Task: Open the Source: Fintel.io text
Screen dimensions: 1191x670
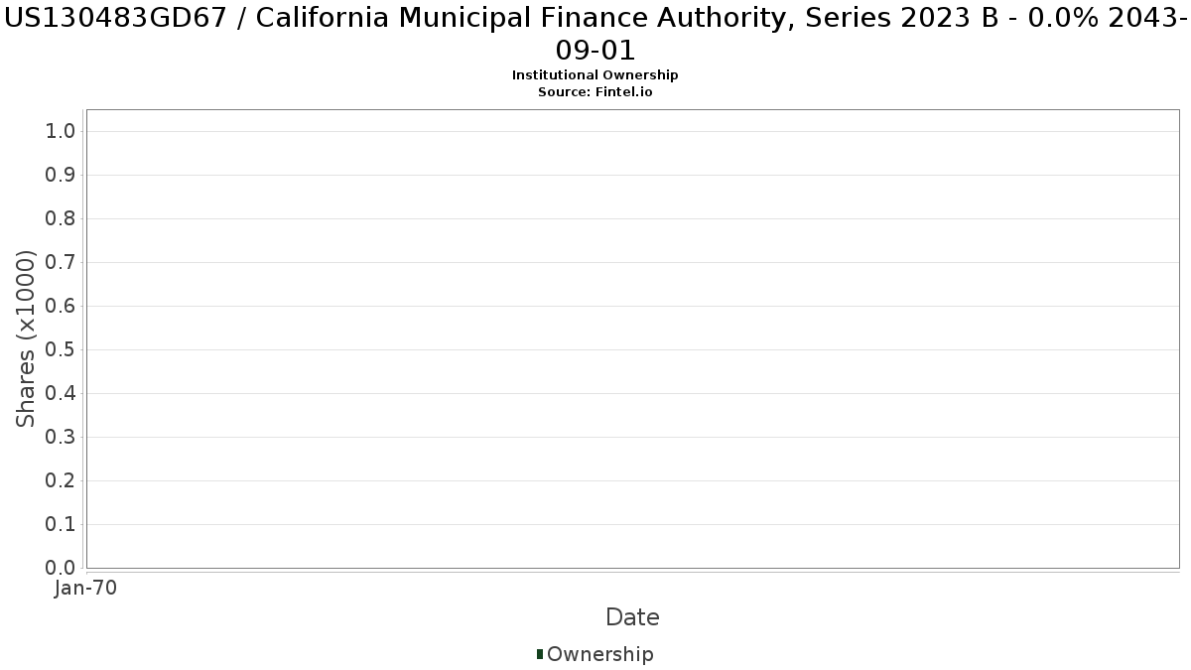Action: point(595,92)
